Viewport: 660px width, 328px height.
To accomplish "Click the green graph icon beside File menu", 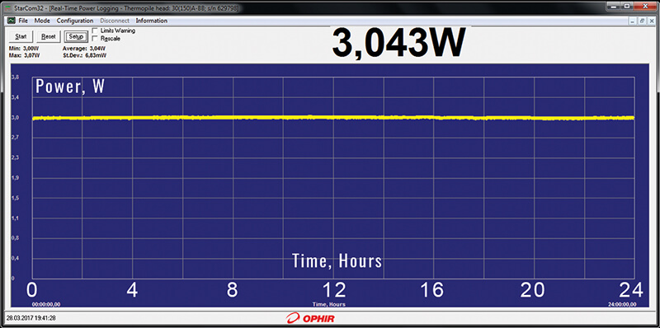I will (11, 21).
